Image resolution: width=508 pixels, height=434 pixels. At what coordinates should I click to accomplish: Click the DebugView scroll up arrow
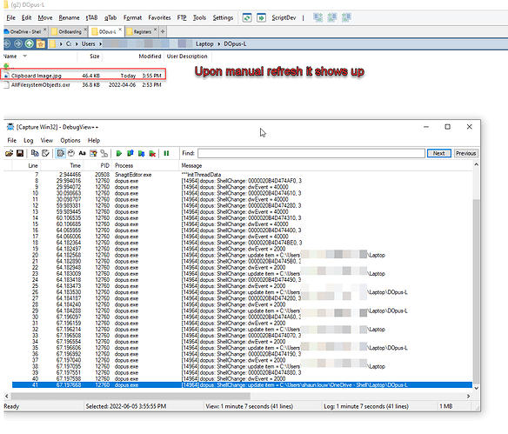pos(476,164)
